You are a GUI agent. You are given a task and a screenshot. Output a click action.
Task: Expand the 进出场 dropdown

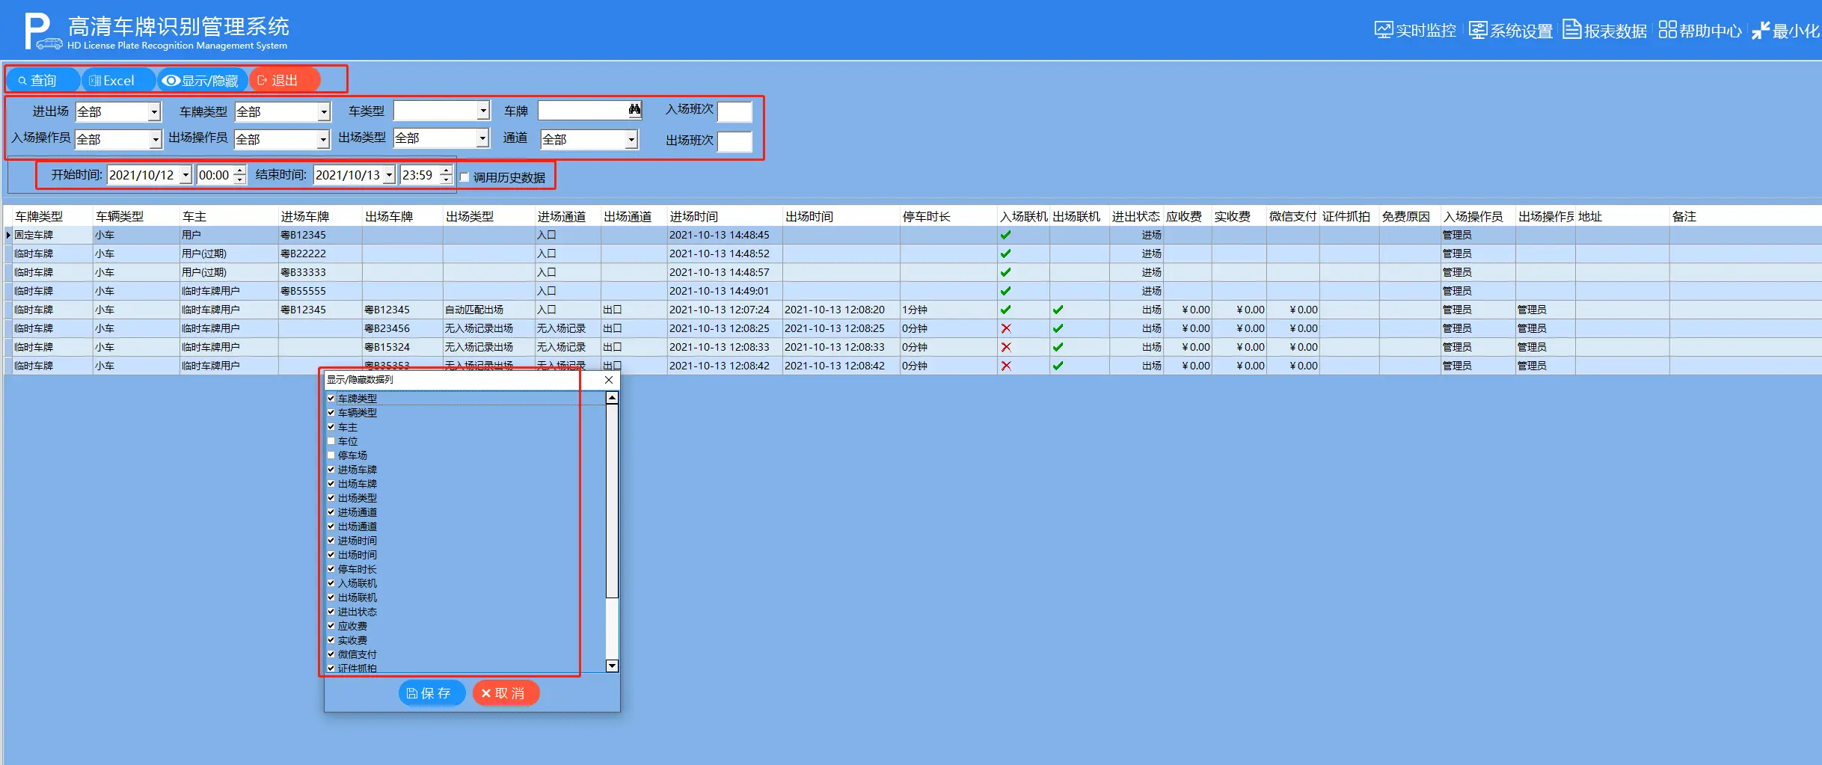[x=154, y=111]
